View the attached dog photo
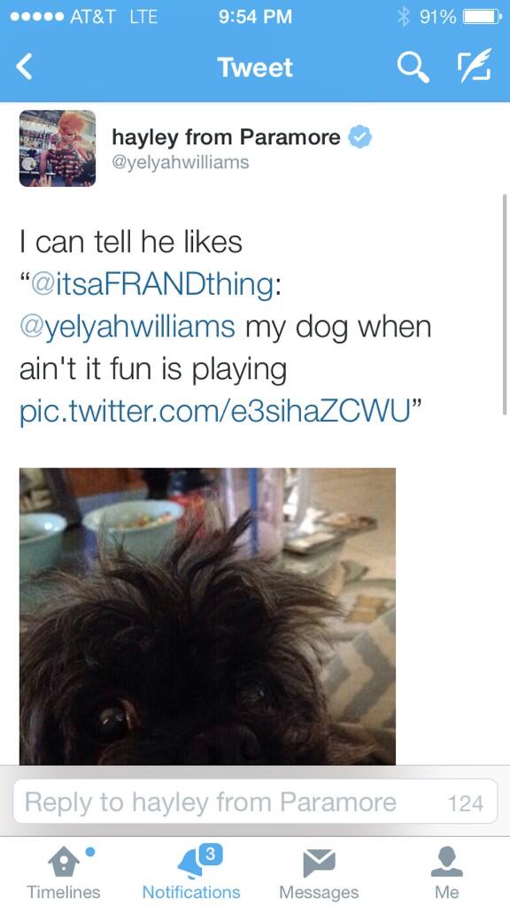This screenshot has height=907, width=510. [207, 616]
